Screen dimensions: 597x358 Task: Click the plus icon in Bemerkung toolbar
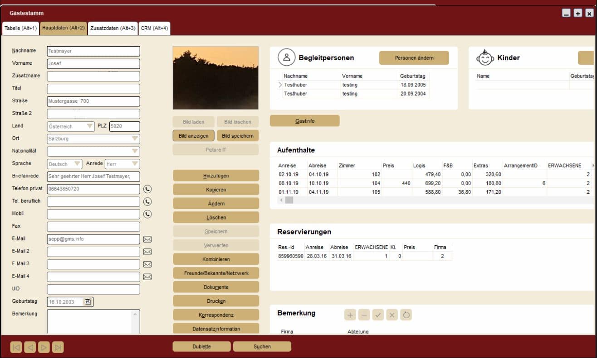click(x=350, y=315)
